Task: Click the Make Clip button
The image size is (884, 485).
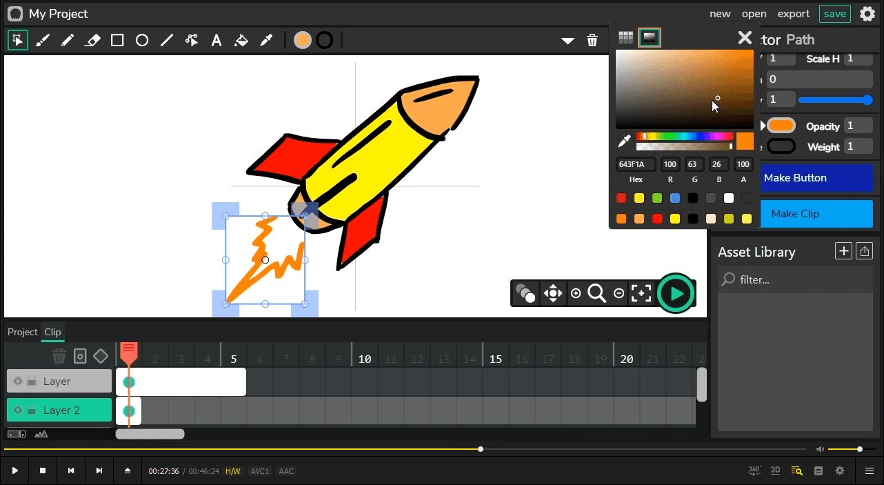Action: click(x=795, y=214)
